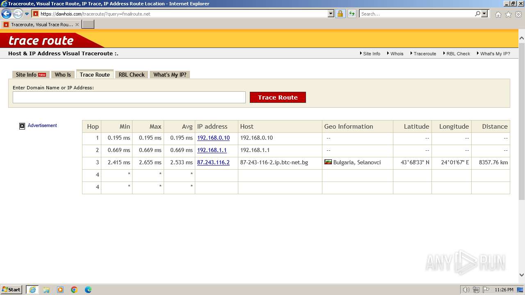Open What's My IP? in top navigation
525x295 pixels.
pos(495,54)
